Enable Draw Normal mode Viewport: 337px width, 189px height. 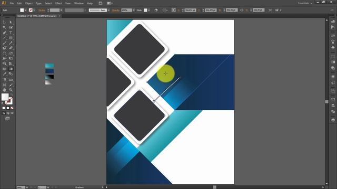click(x=4, y=113)
